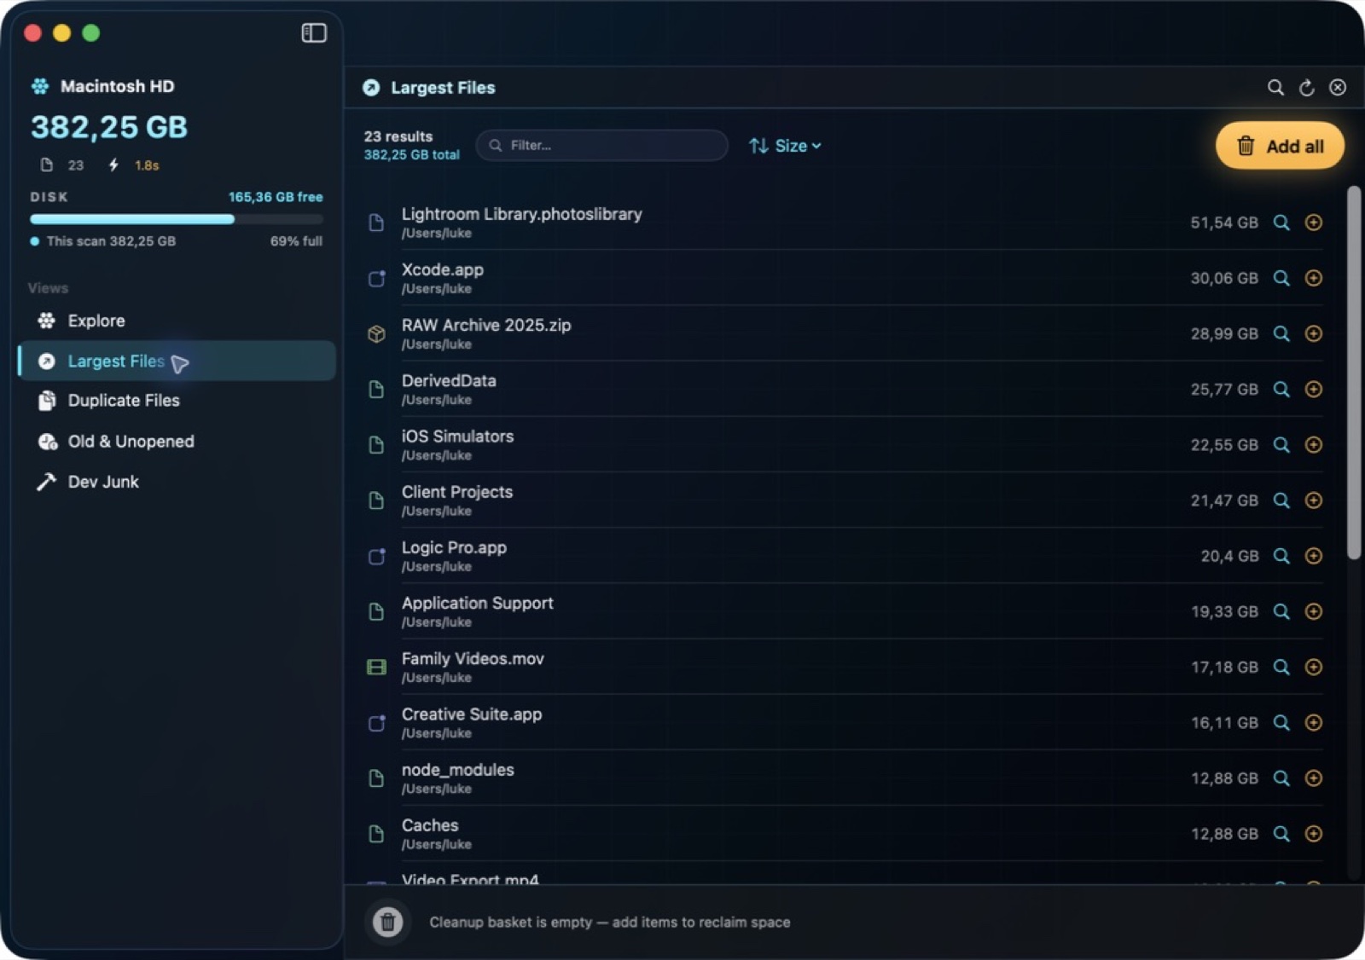Reveal Client Projects with magnifier icon
Image resolution: width=1365 pixels, height=960 pixels.
1281,500
